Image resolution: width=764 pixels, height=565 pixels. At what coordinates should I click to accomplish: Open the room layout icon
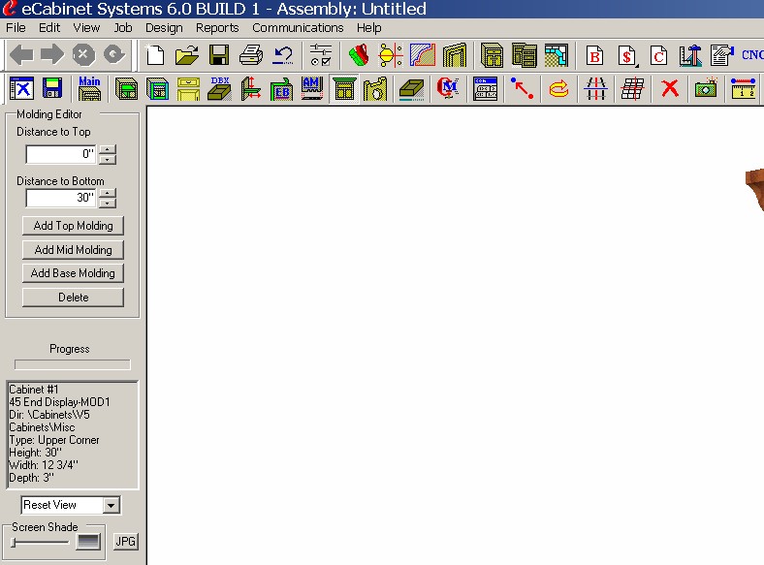(556, 55)
